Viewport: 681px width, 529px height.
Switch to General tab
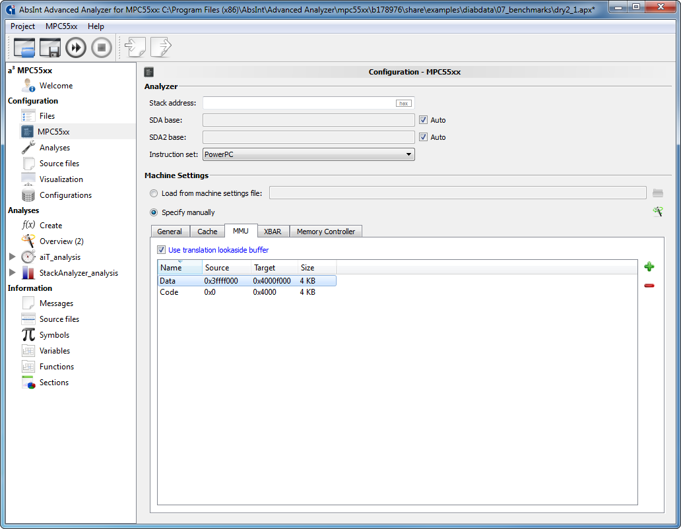(170, 232)
